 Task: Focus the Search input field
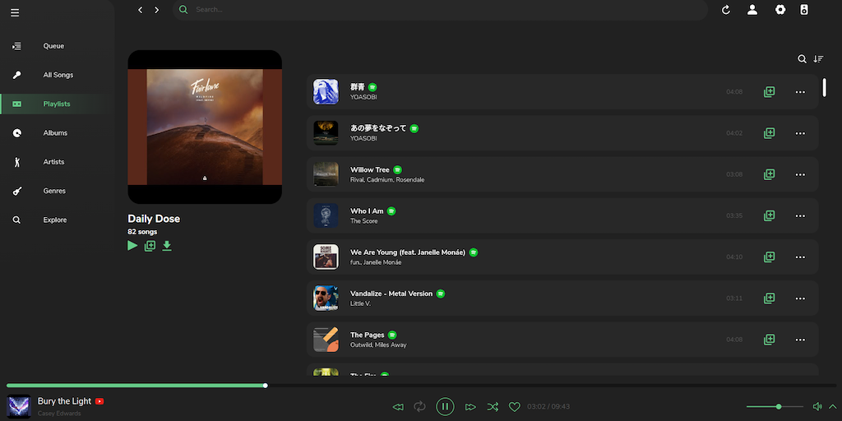tap(441, 10)
